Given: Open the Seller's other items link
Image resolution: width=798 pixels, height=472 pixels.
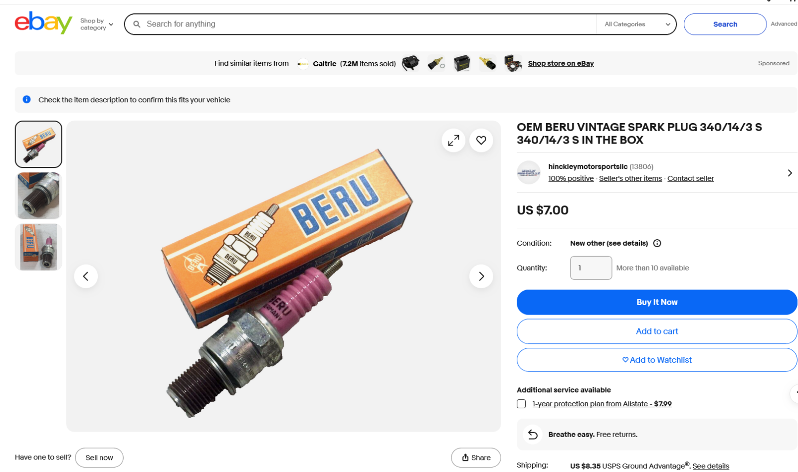Looking at the screenshot, I should [x=630, y=178].
